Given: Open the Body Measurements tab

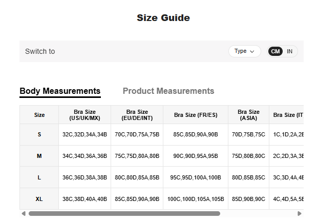Looking at the screenshot, I should [x=60, y=91].
